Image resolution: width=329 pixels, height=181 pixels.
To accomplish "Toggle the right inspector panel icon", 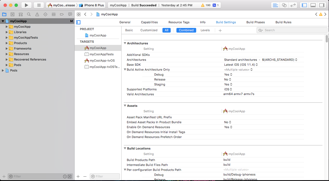I will pyautogui.click(x=322, y=5).
